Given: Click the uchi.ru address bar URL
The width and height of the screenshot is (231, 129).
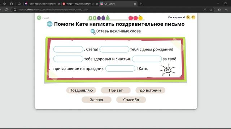Looking at the screenshot, I should pyautogui.click(x=53, y=10).
